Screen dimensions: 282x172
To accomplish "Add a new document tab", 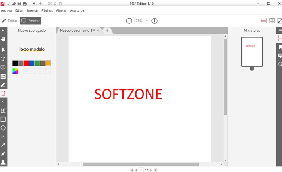I will pos(107,31).
